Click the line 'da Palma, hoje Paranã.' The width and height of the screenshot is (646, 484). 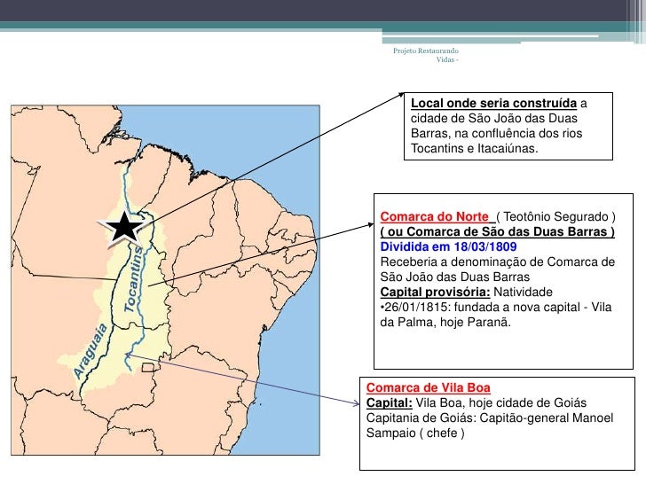click(445, 322)
